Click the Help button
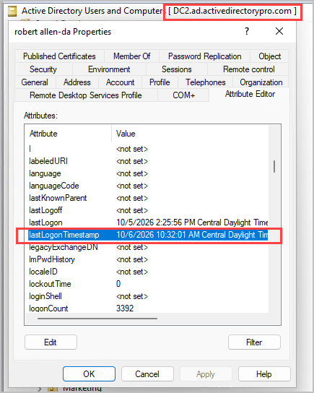The image size is (314, 393). (x=264, y=374)
